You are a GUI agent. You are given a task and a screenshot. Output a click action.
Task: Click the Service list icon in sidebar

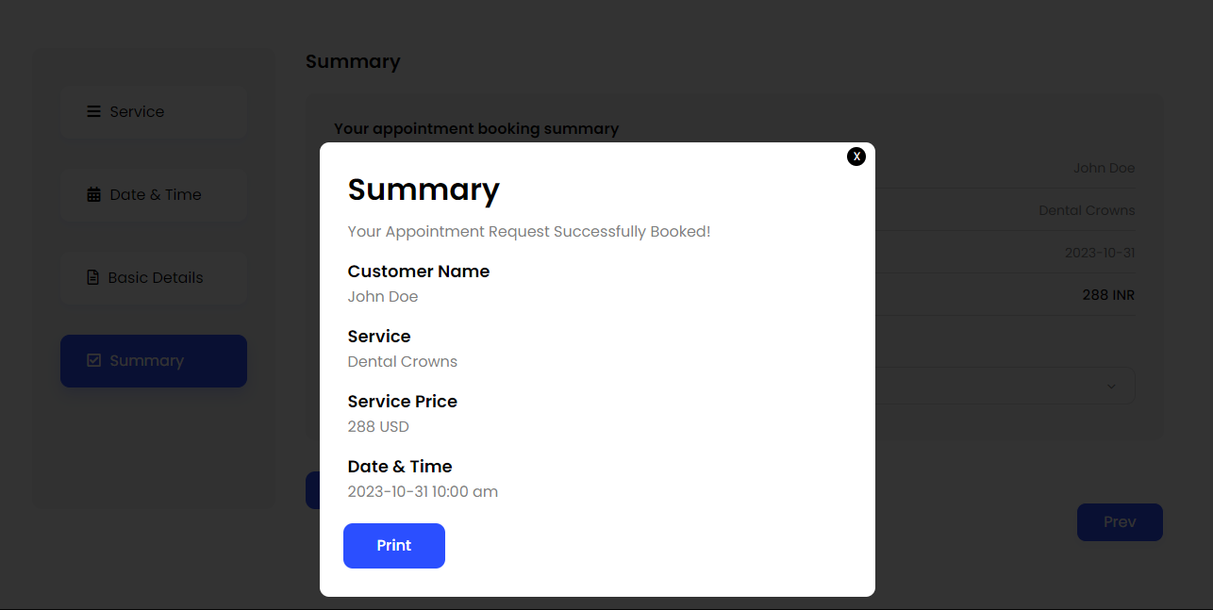(x=93, y=111)
